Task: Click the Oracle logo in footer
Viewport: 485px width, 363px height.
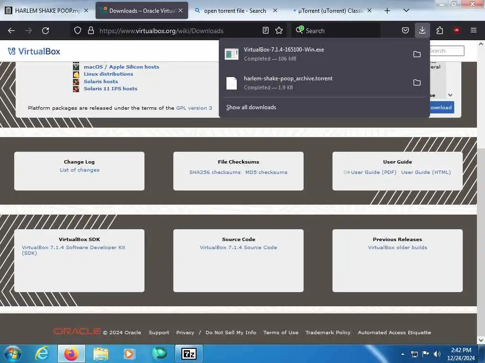Action: [76, 331]
